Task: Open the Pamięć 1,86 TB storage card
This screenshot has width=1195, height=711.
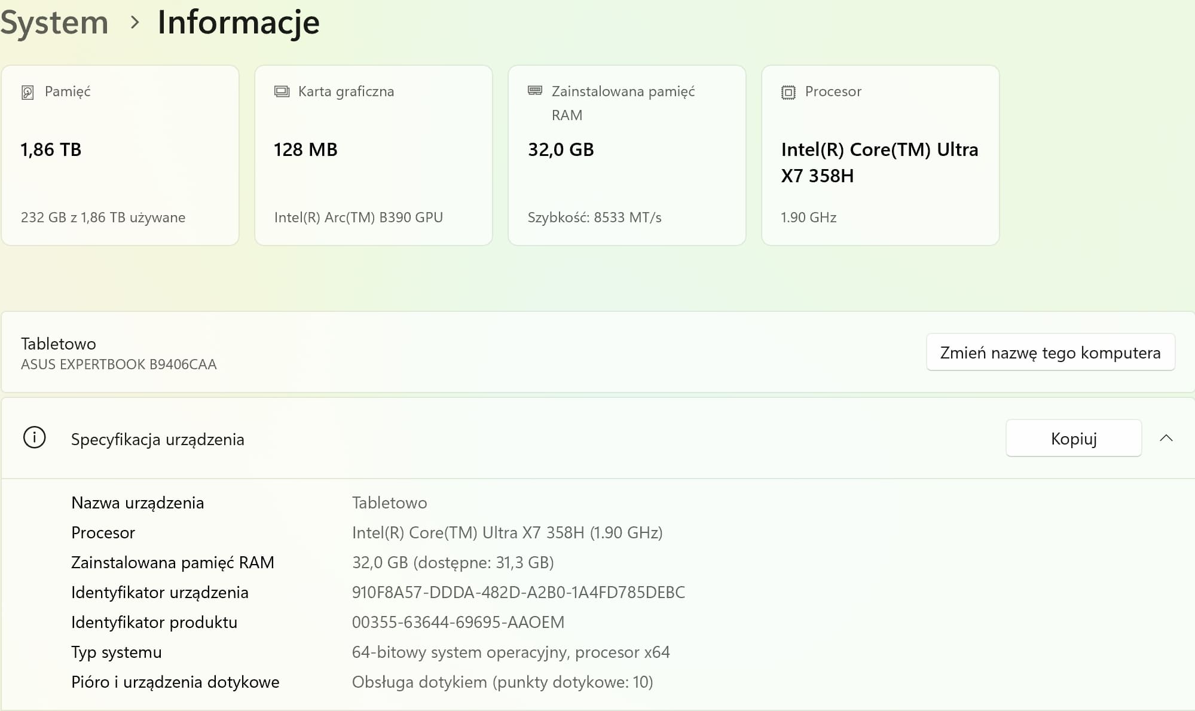Action: 120,155
